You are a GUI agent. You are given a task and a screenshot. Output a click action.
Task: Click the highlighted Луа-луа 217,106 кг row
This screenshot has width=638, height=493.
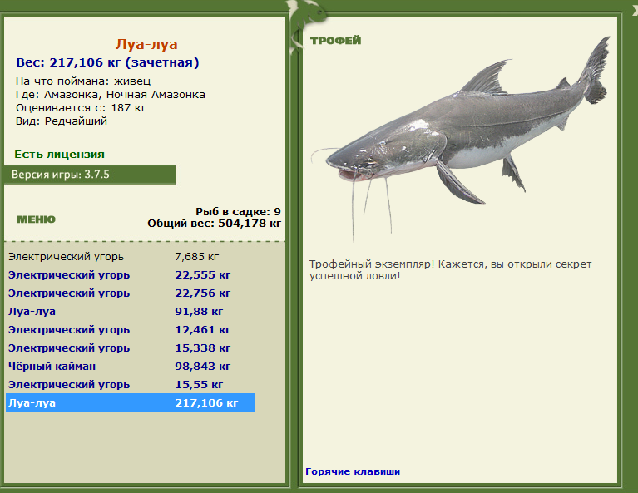[x=131, y=402]
